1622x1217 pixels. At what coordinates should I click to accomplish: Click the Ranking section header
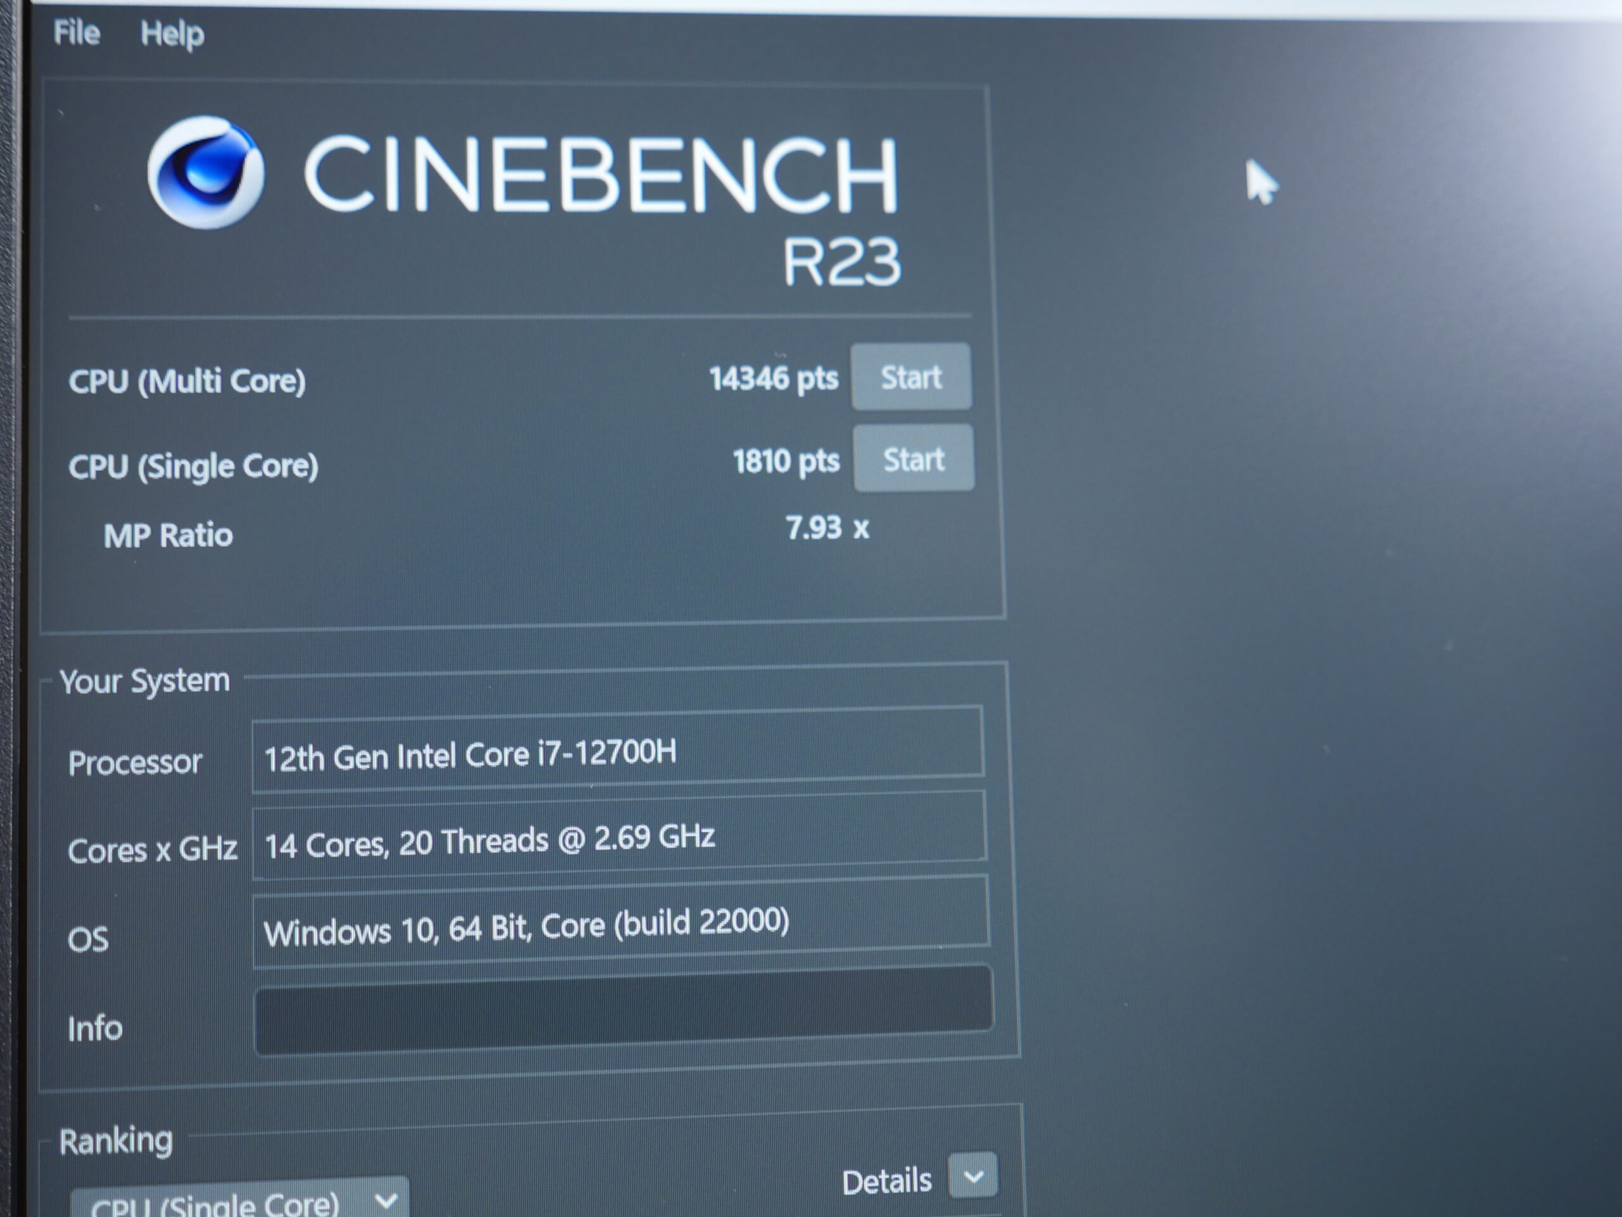click(x=116, y=1142)
